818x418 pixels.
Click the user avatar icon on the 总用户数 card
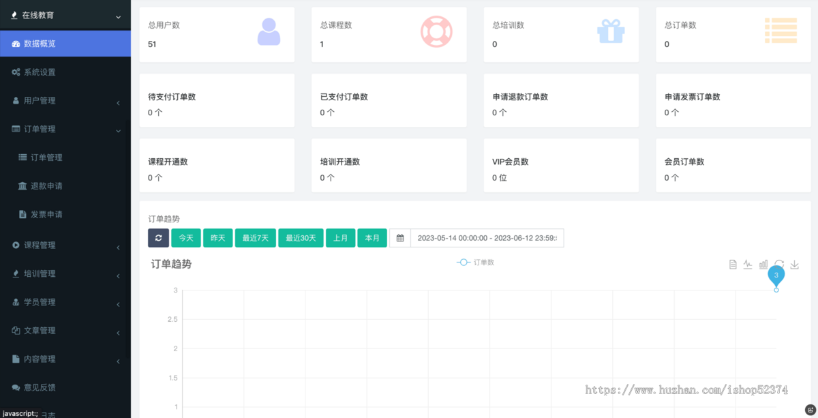pyautogui.click(x=269, y=31)
